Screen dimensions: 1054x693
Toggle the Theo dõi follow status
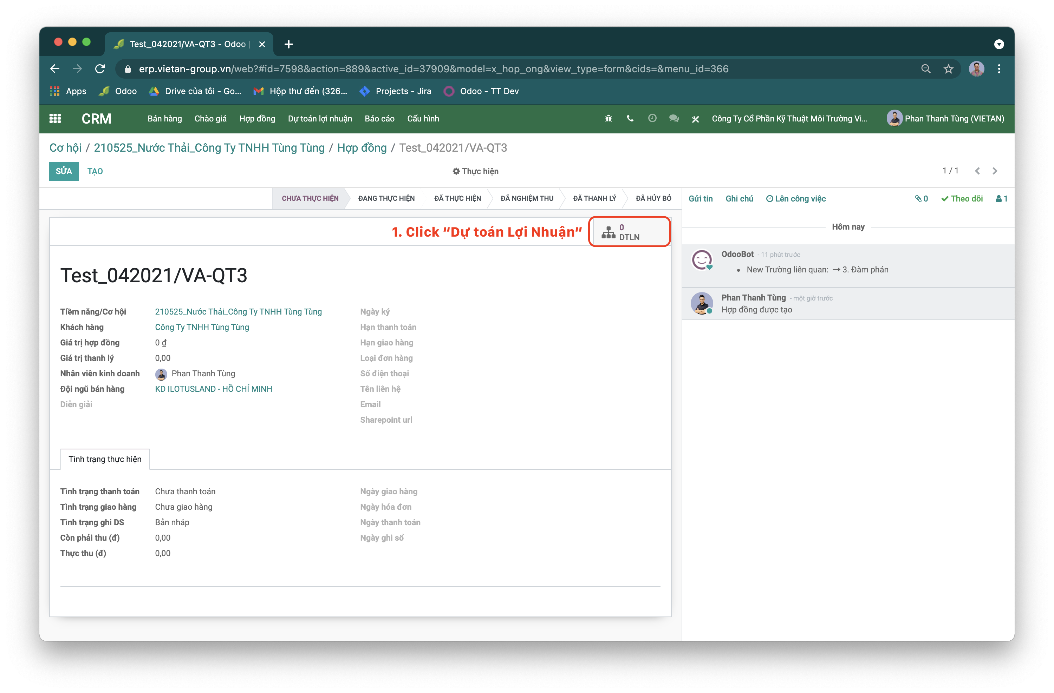point(962,199)
